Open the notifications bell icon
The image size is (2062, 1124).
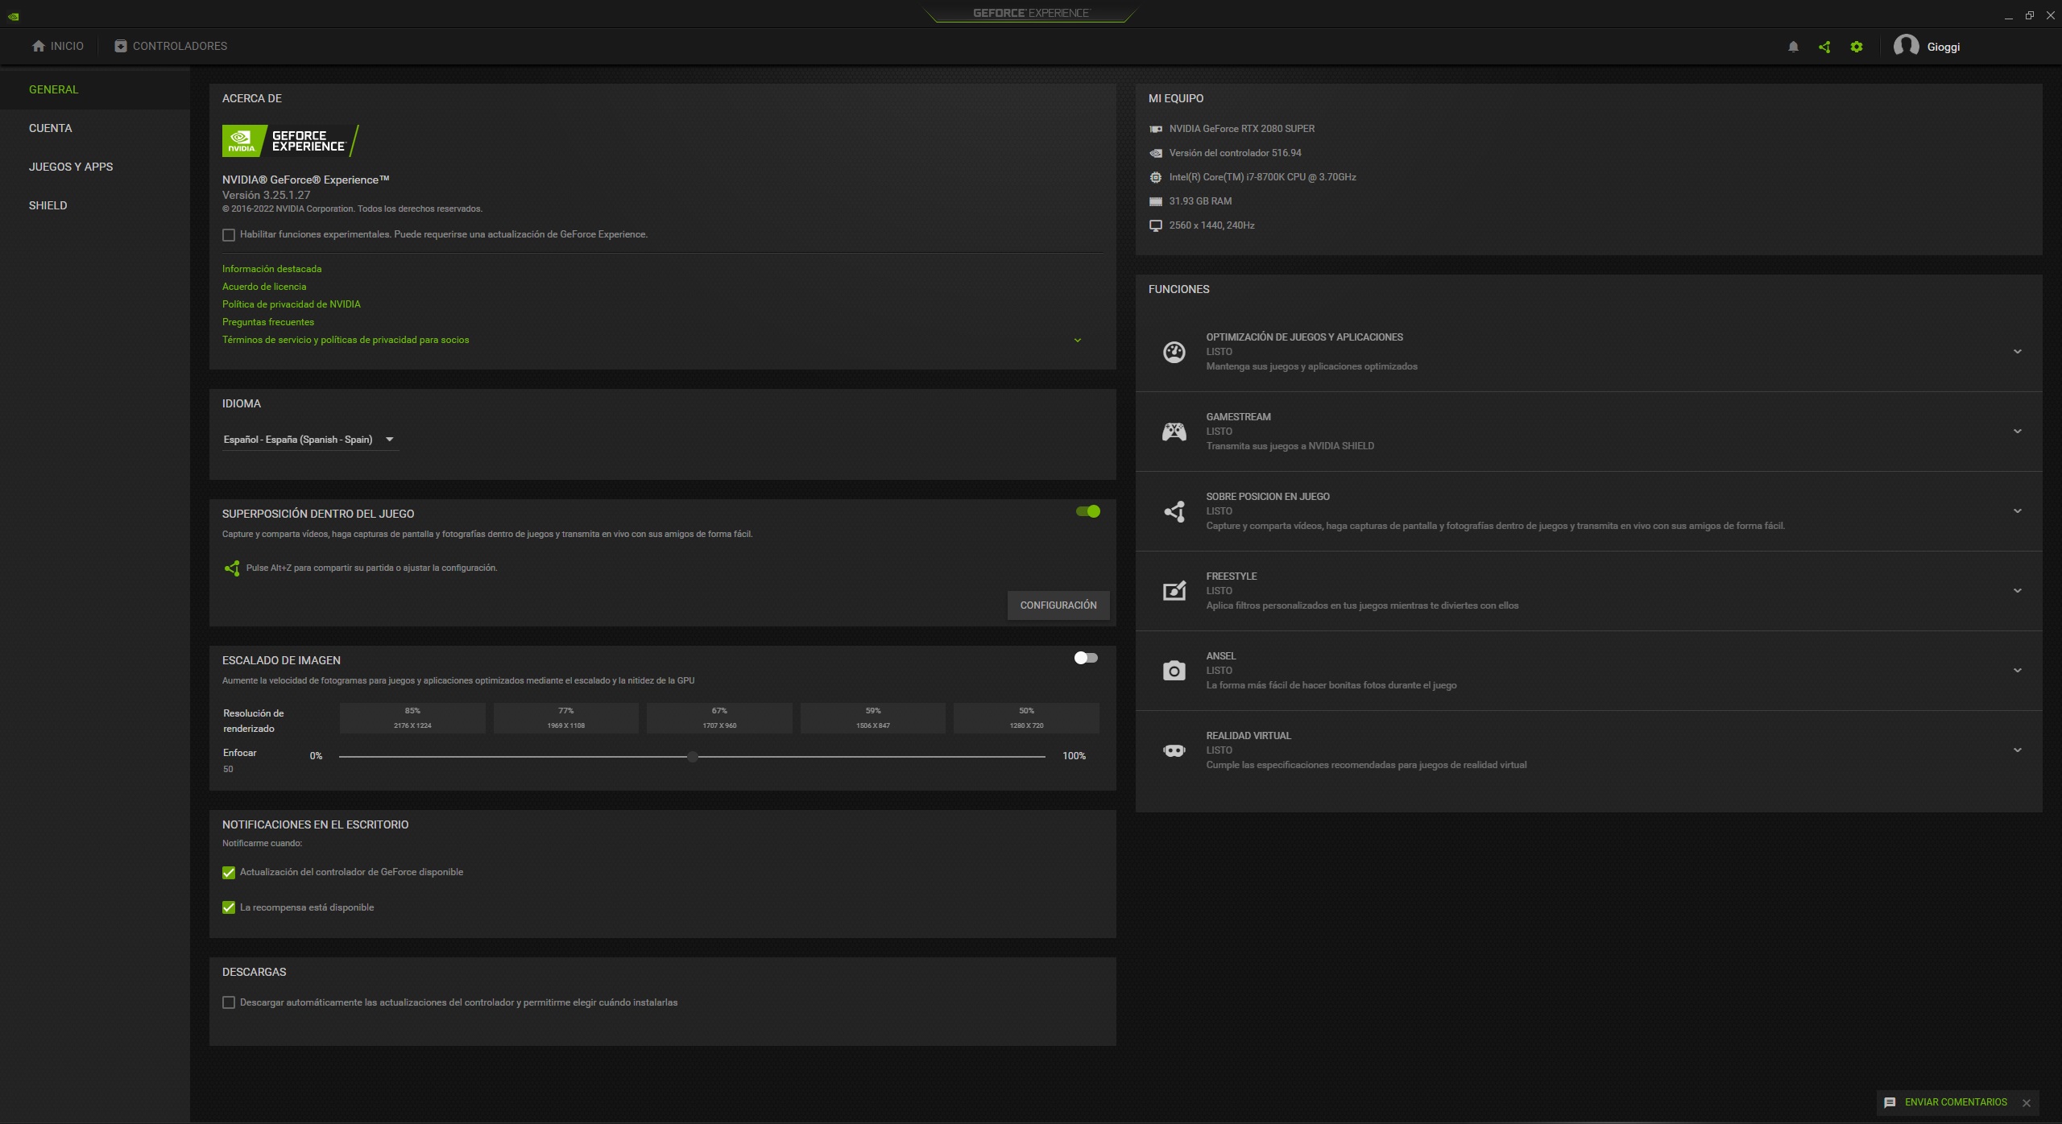click(1793, 47)
